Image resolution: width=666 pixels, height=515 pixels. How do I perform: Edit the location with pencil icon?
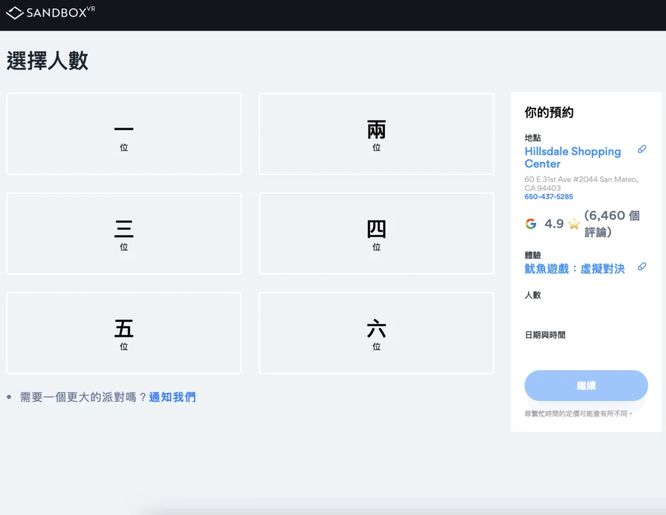642,149
